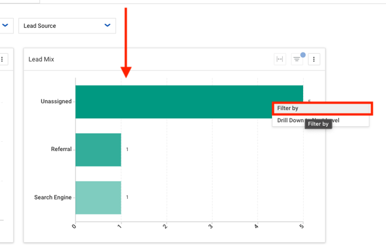Click the x-axis tick label 5
Viewport: 386px width, 249px height.
click(301, 227)
